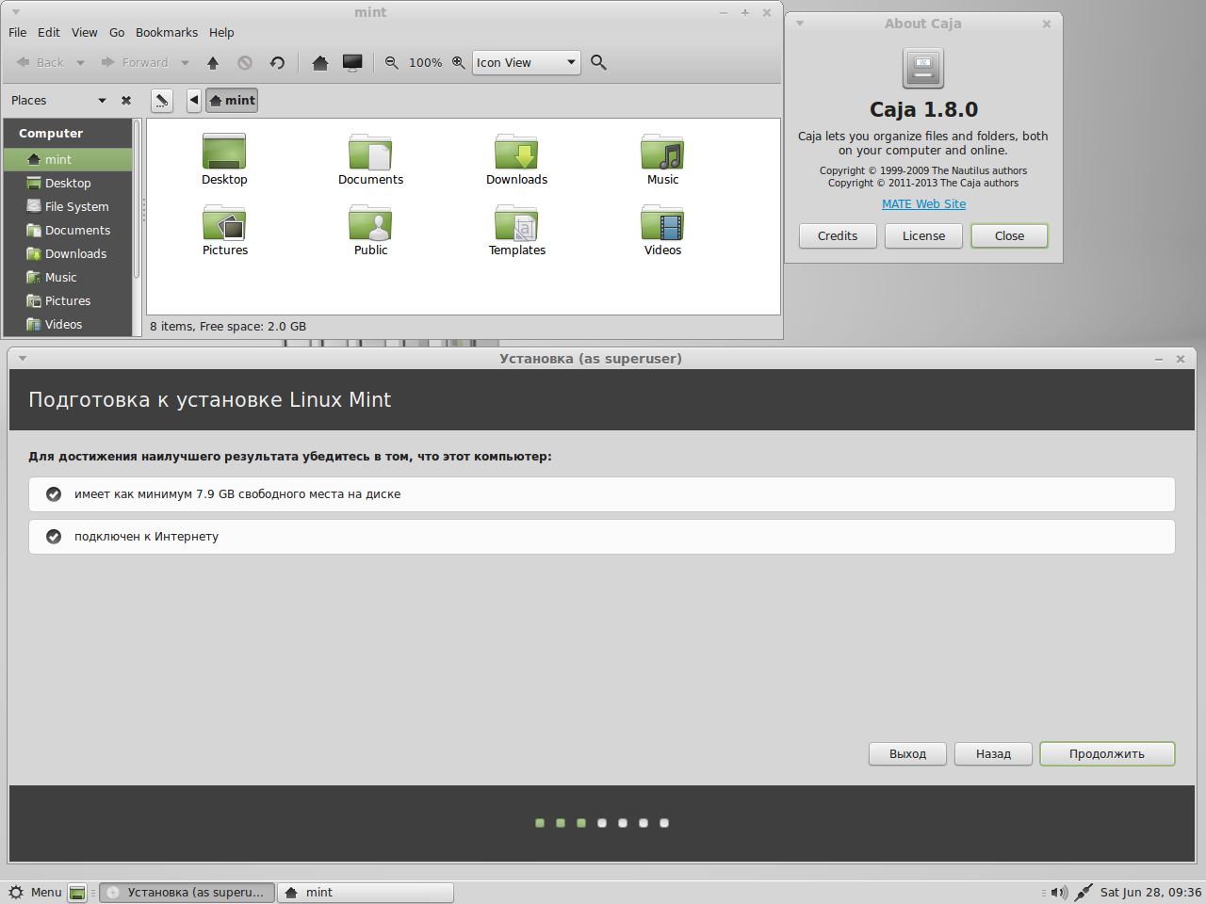Screen dimensions: 1206x904
Task: Open the volume control in system tray
Action: pos(1059,893)
